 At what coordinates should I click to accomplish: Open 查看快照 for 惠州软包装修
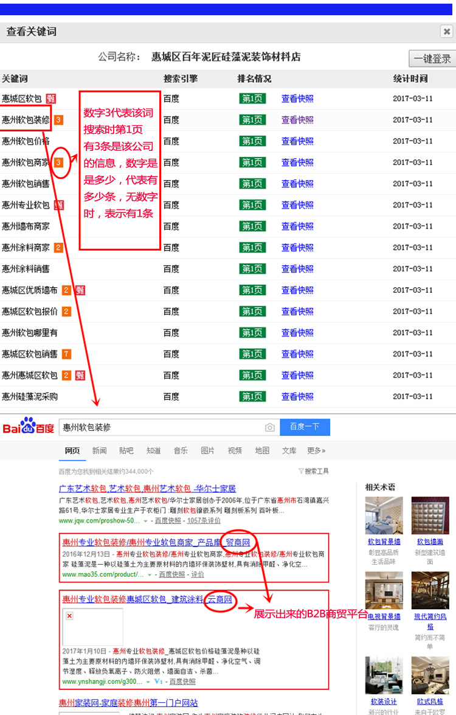297,120
